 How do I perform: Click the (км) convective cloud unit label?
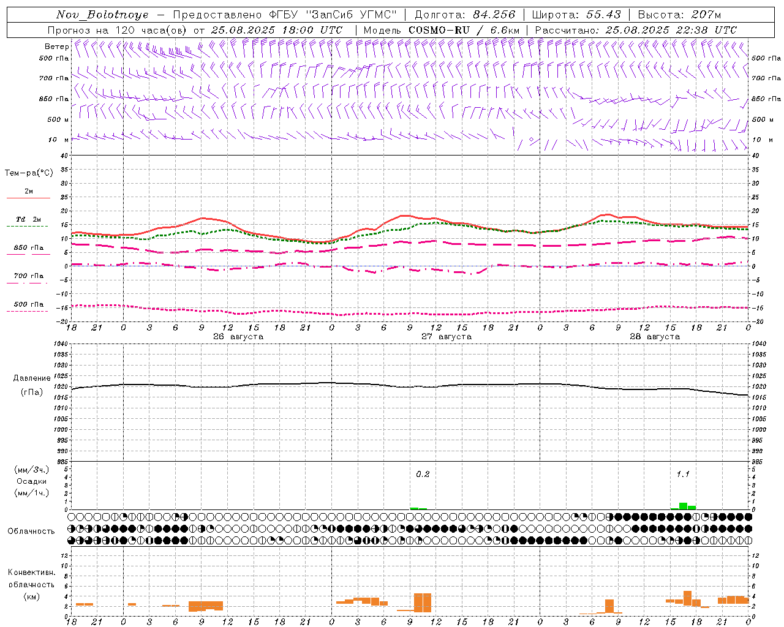[32, 596]
